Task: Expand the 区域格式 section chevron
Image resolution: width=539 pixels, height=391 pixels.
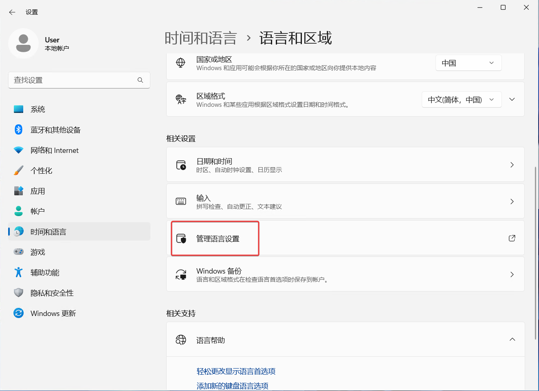Action: point(512,99)
